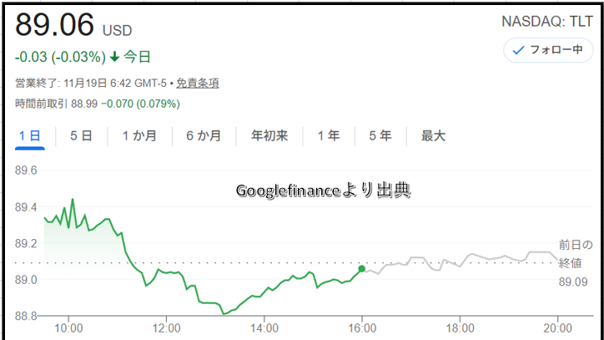Show the 5年 chart range

380,136
